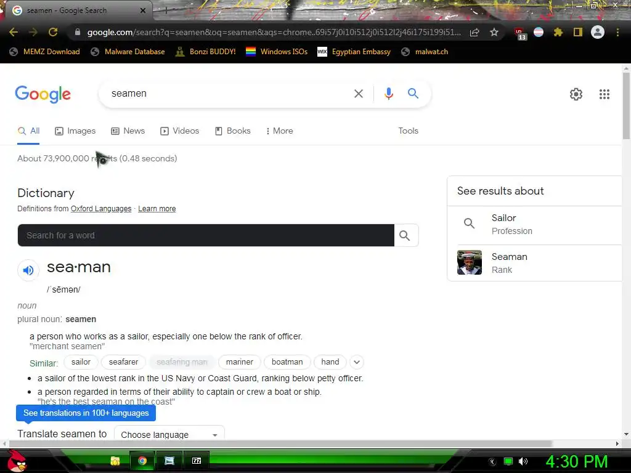Screen dimensions: 631x473
Task: Click the striped flag extension icon
Action: (x=539, y=32)
